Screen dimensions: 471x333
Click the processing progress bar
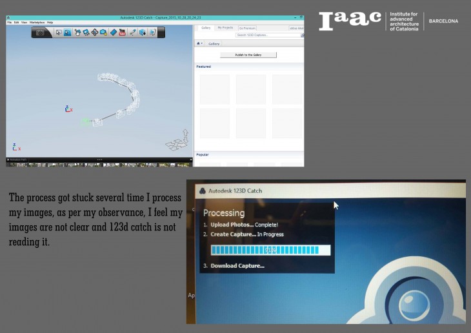pos(270,250)
